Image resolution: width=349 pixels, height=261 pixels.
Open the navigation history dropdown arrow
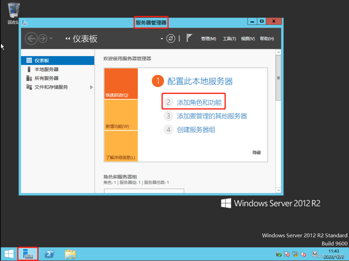51,39
